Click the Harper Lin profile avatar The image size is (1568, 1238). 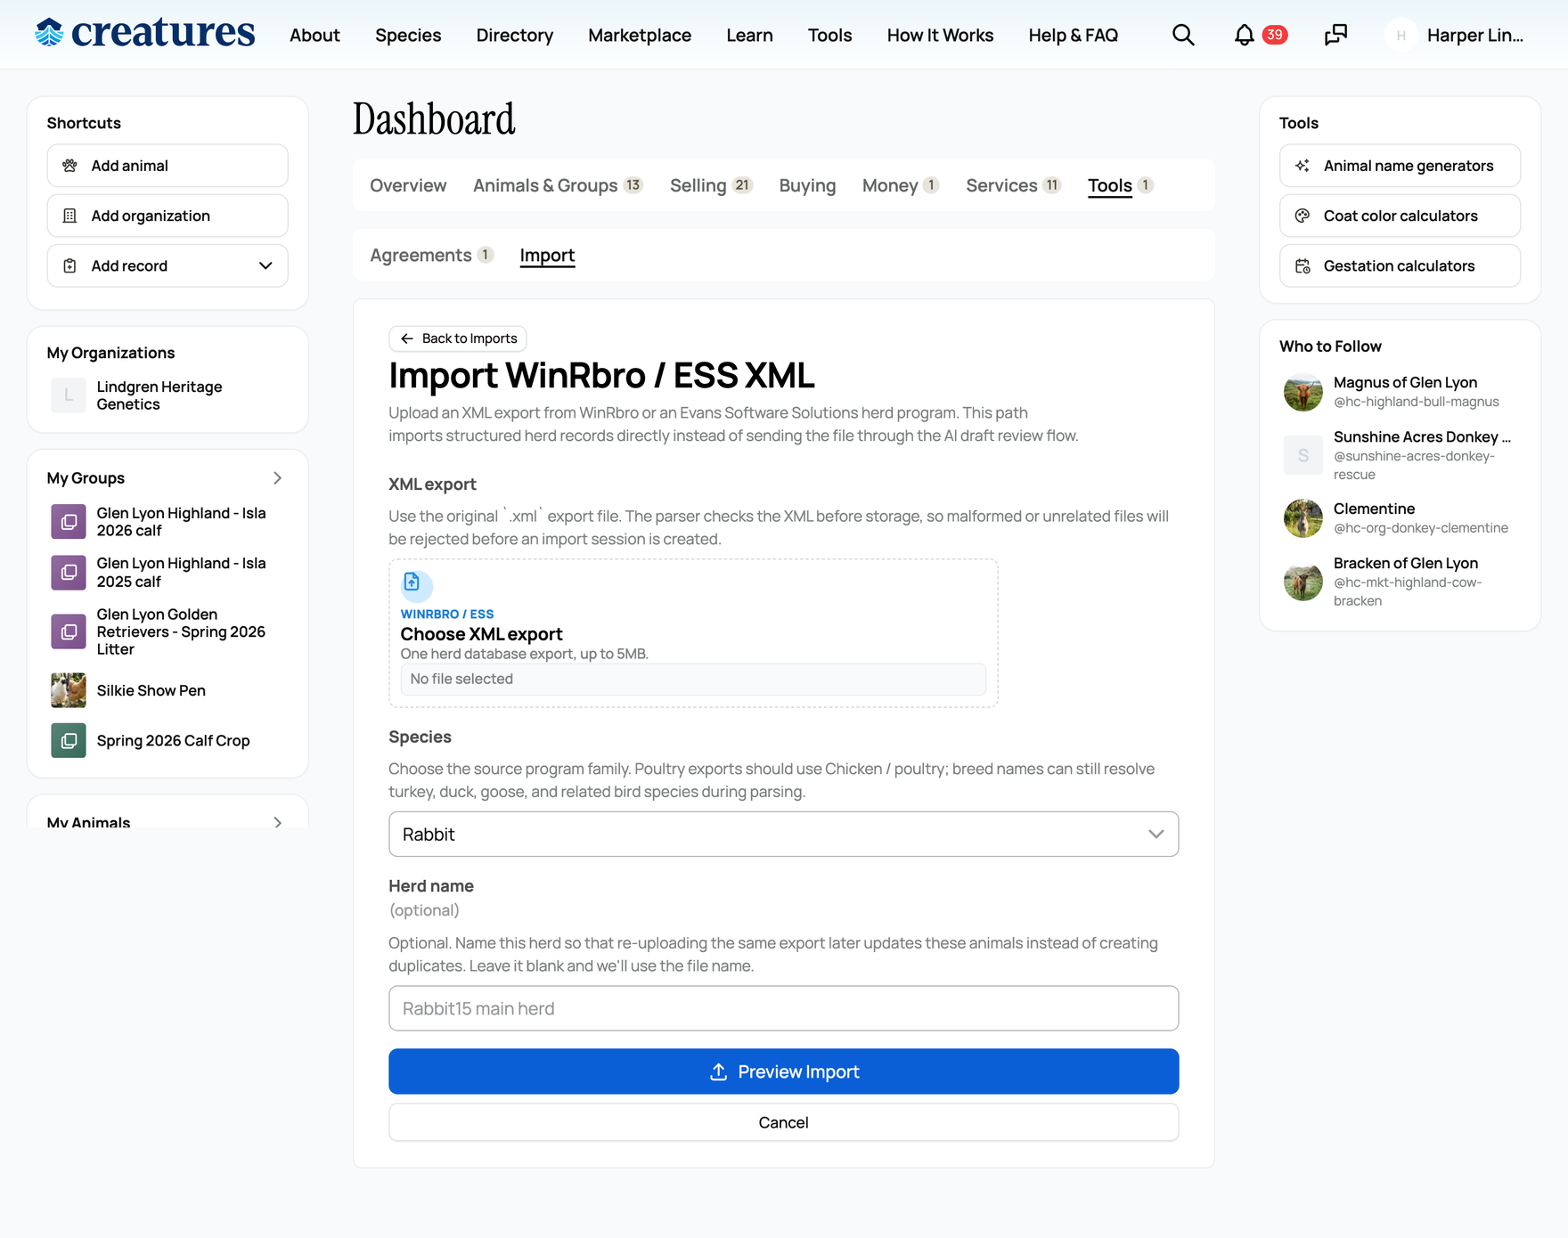(1401, 36)
